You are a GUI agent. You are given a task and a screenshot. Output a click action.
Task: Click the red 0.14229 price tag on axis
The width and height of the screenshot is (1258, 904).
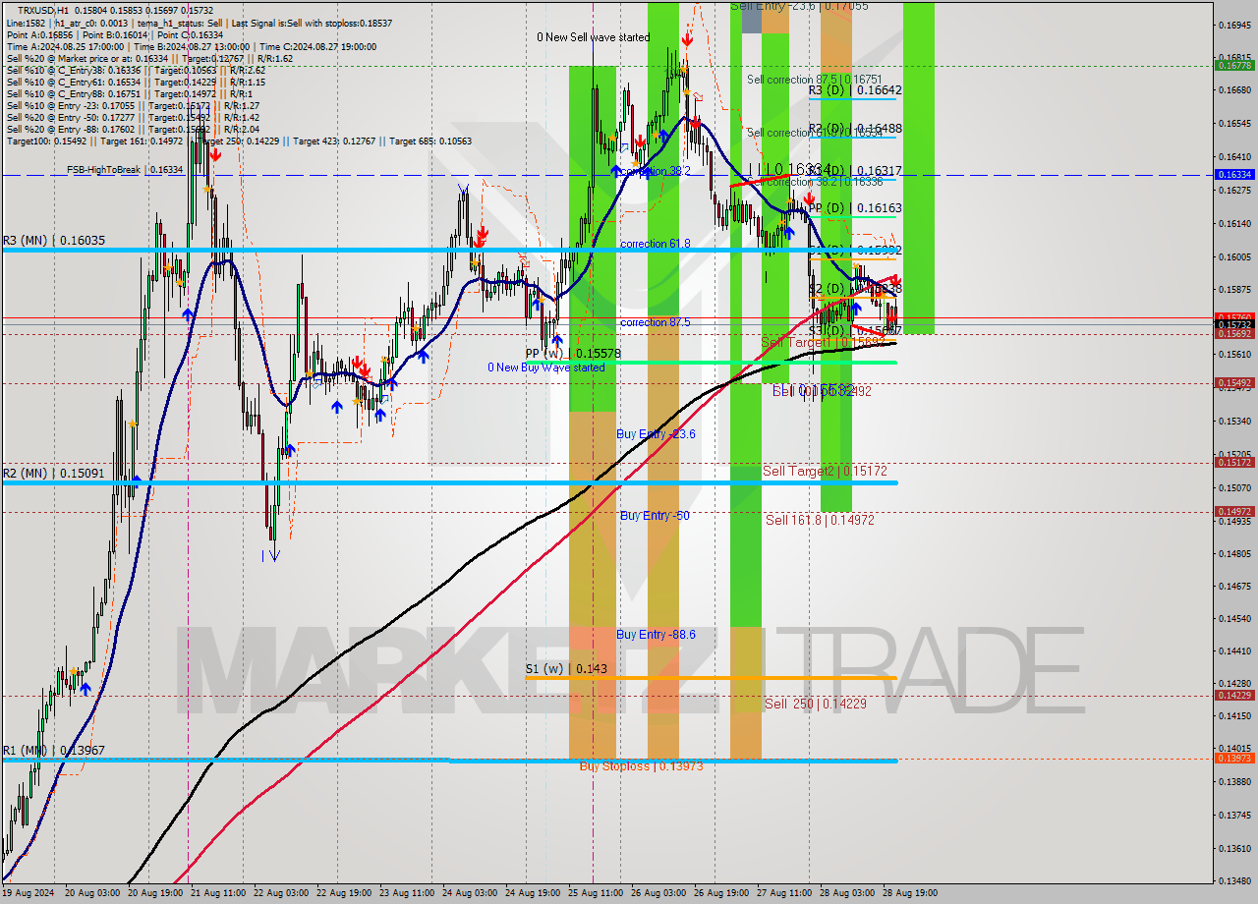click(1234, 695)
